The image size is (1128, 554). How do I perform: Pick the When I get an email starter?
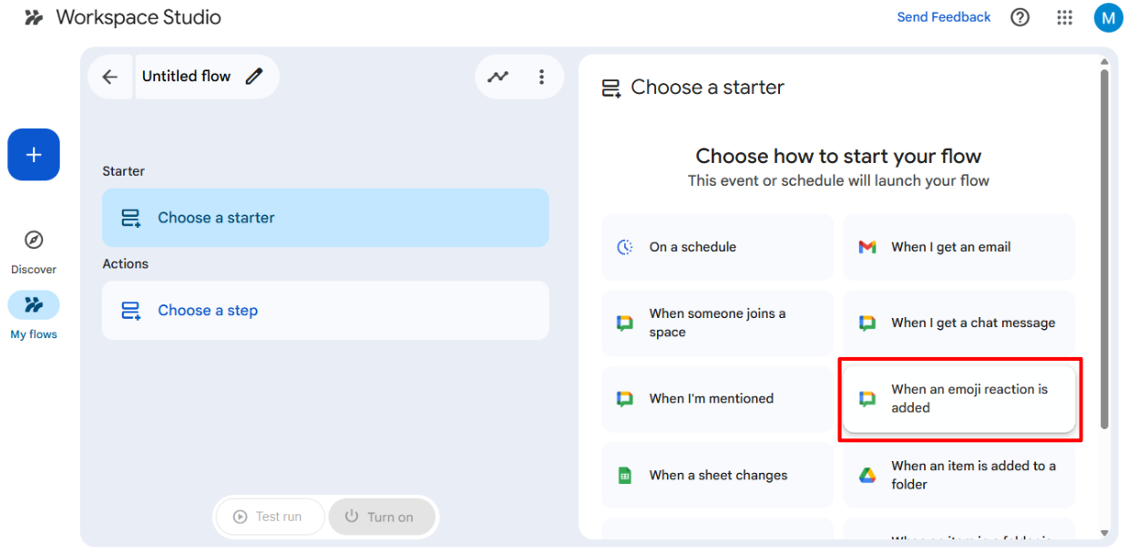tap(959, 247)
